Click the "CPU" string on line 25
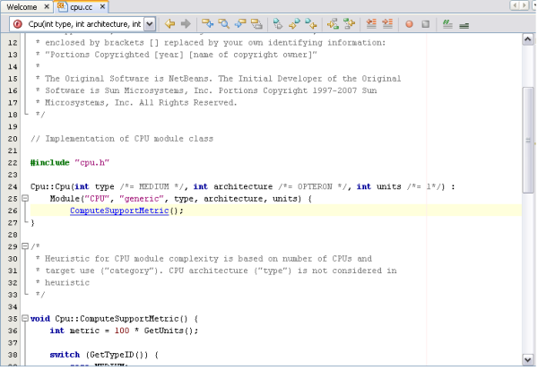This screenshot has height=370, width=538. [x=97, y=199]
